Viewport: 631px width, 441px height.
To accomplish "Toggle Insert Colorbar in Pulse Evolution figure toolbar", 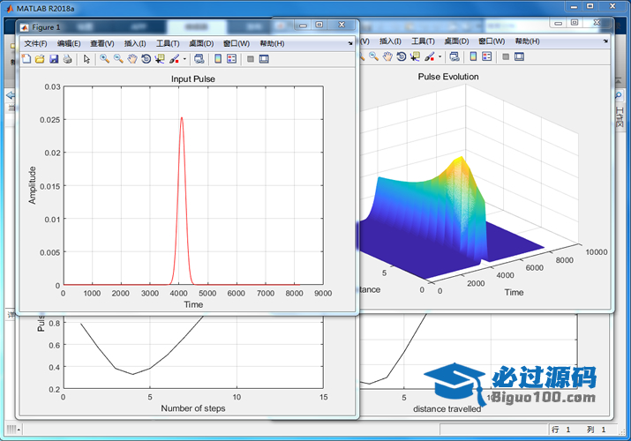I will point(472,57).
